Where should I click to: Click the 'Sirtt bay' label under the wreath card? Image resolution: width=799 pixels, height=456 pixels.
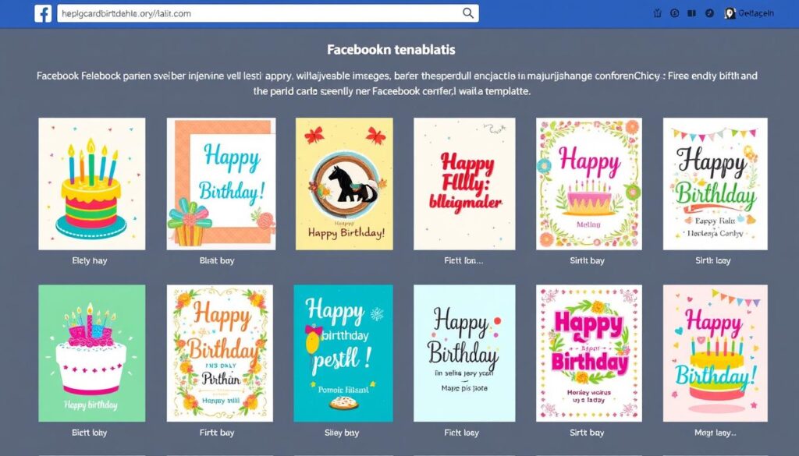point(587,260)
